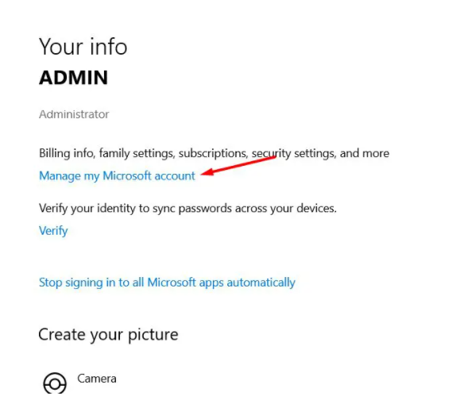Click the word passwords in the verify sentence
The width and height of the screenshot is (464, 400).
pos(205,209)
